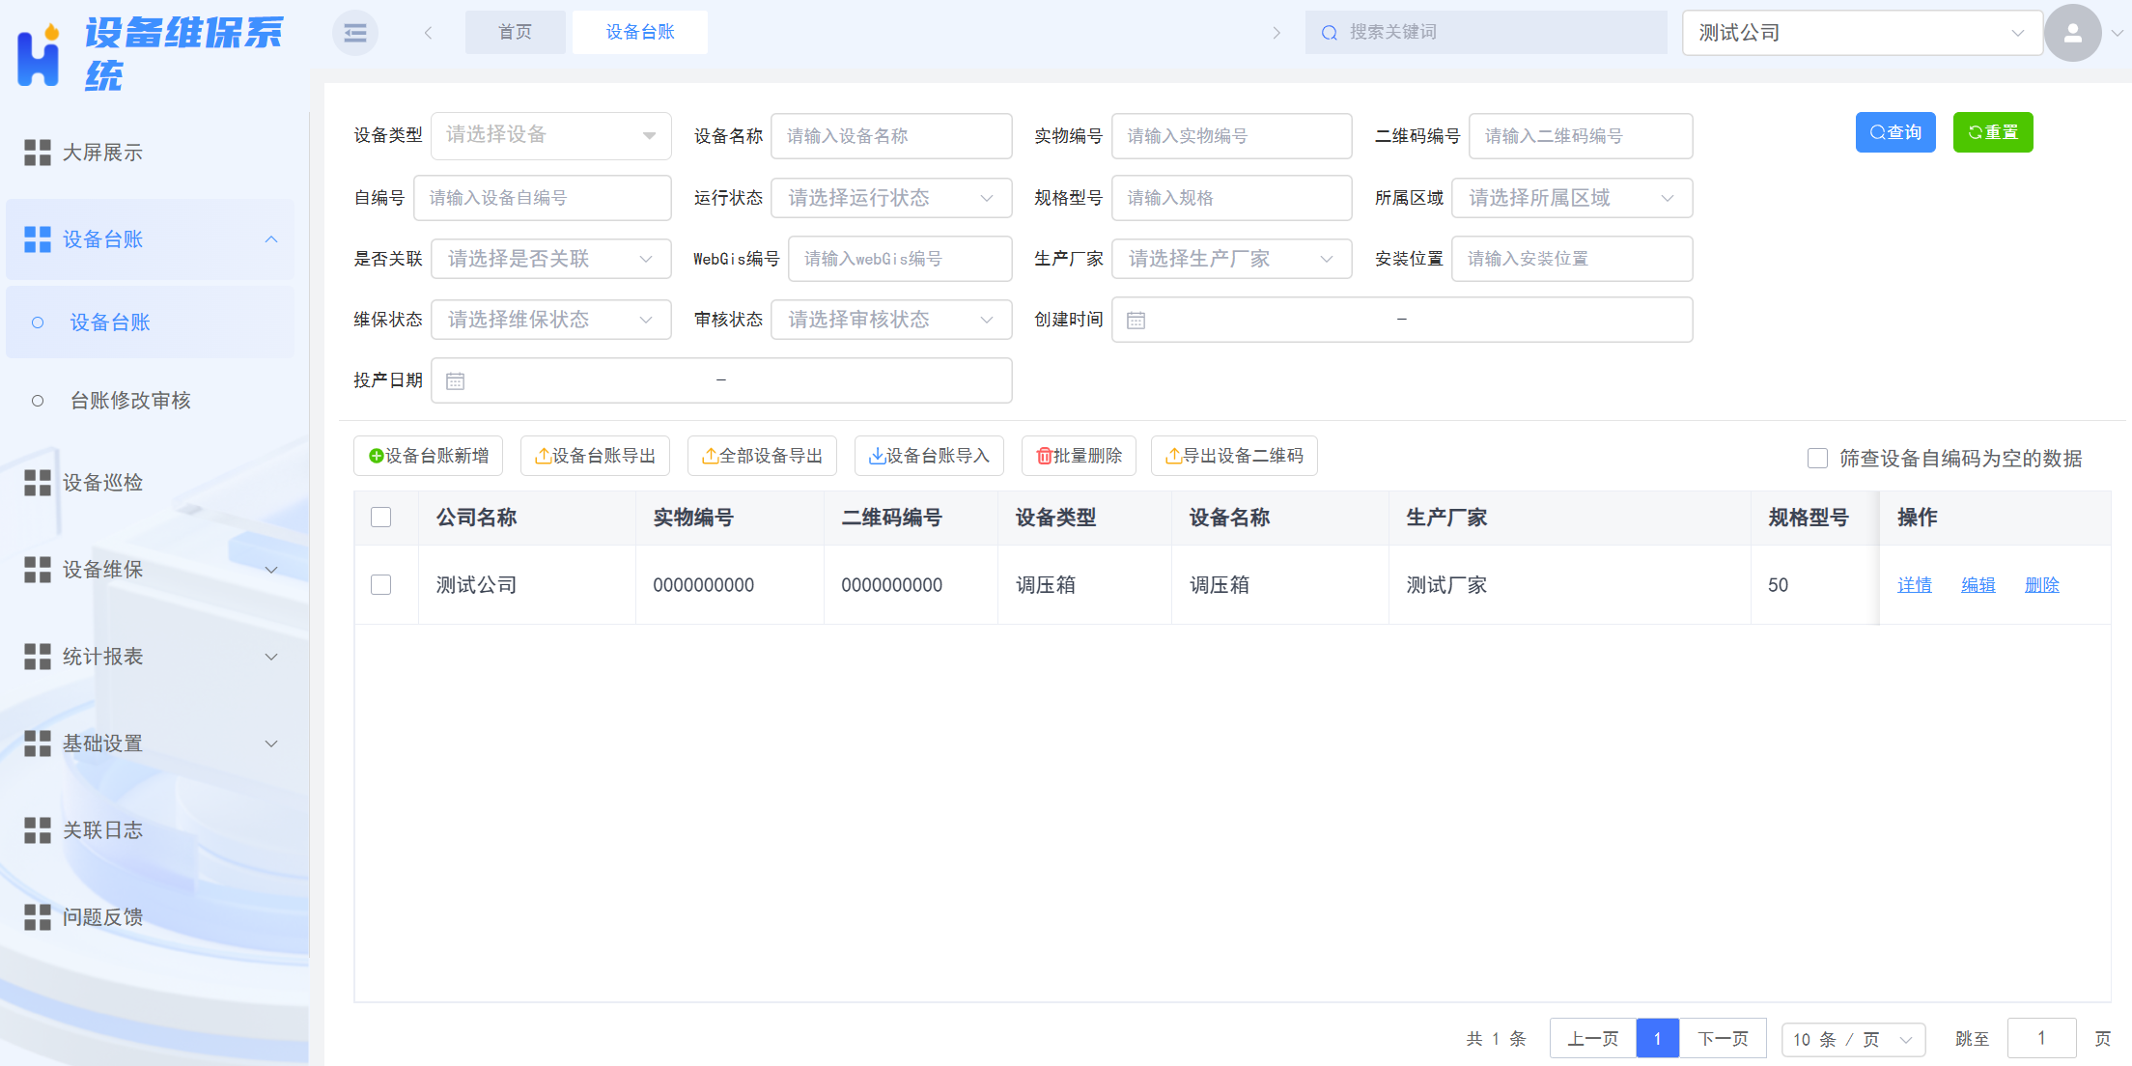Viewport: 2132px width, 1066px height.
Task: Click the 搜索关键词 search input field
Action: 1477,32
